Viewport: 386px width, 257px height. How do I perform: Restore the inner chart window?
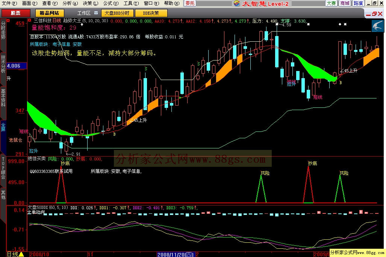374,14
